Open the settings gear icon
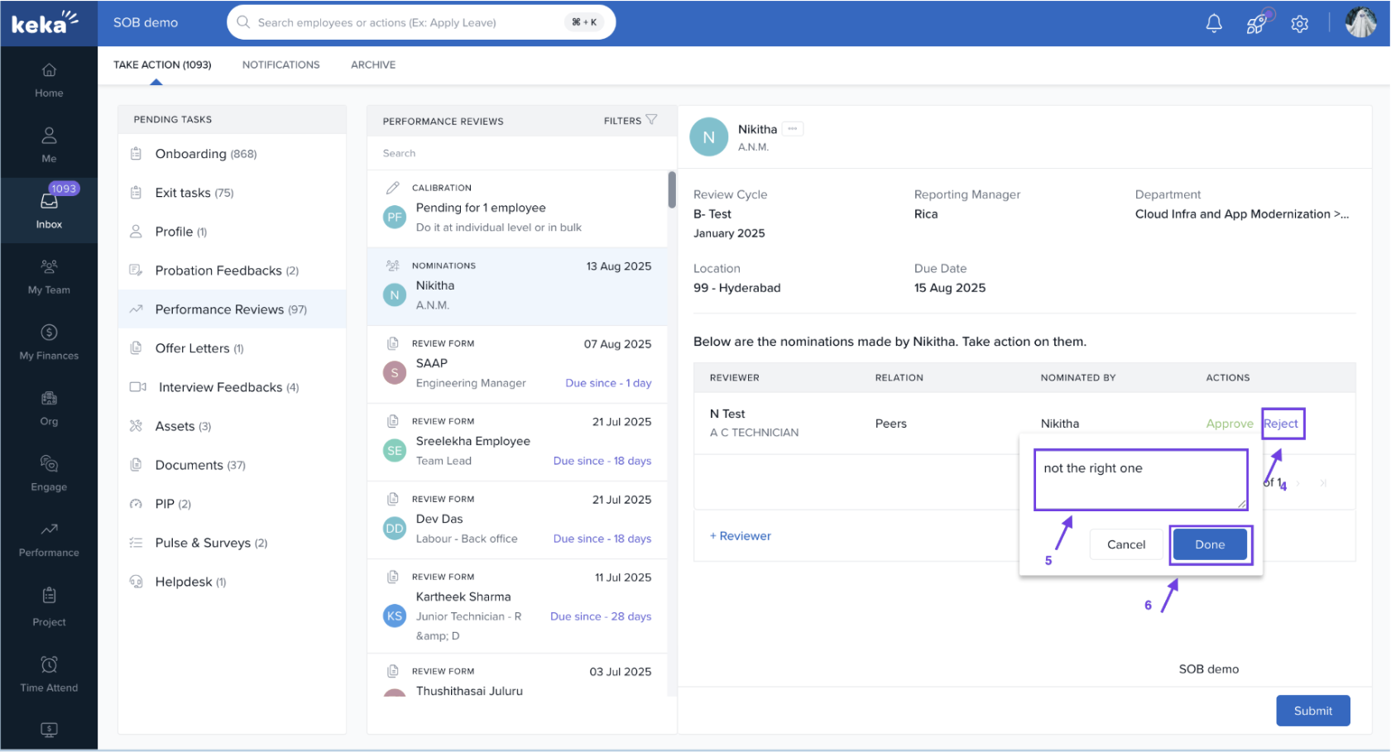This screenshot has height=752, width=1391. [x=1299, y=24]
